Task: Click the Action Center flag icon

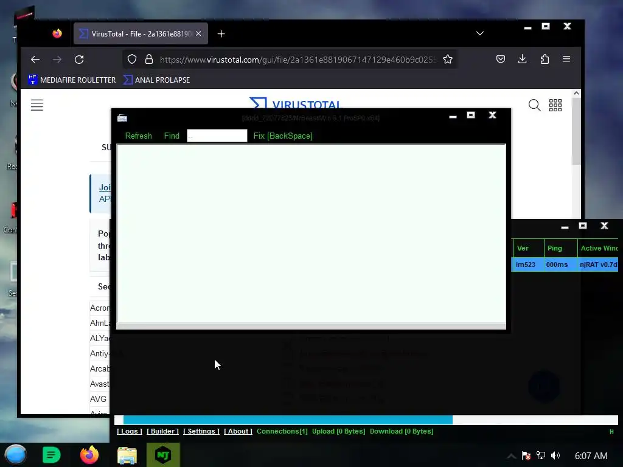Action: [526, 456]
